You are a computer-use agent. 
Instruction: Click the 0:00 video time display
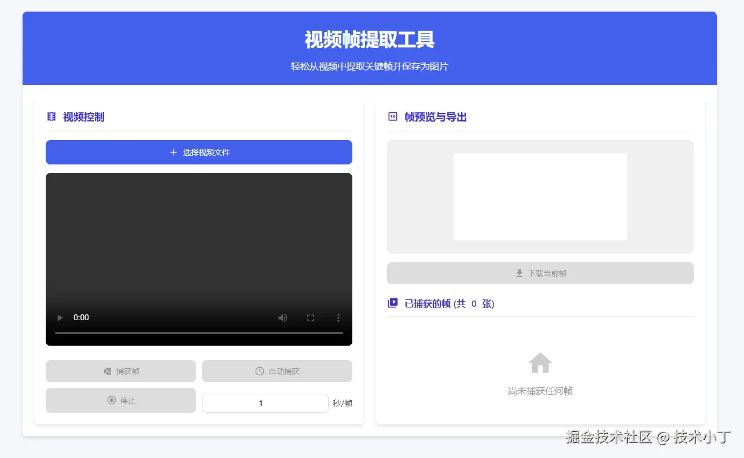(82, 317)
